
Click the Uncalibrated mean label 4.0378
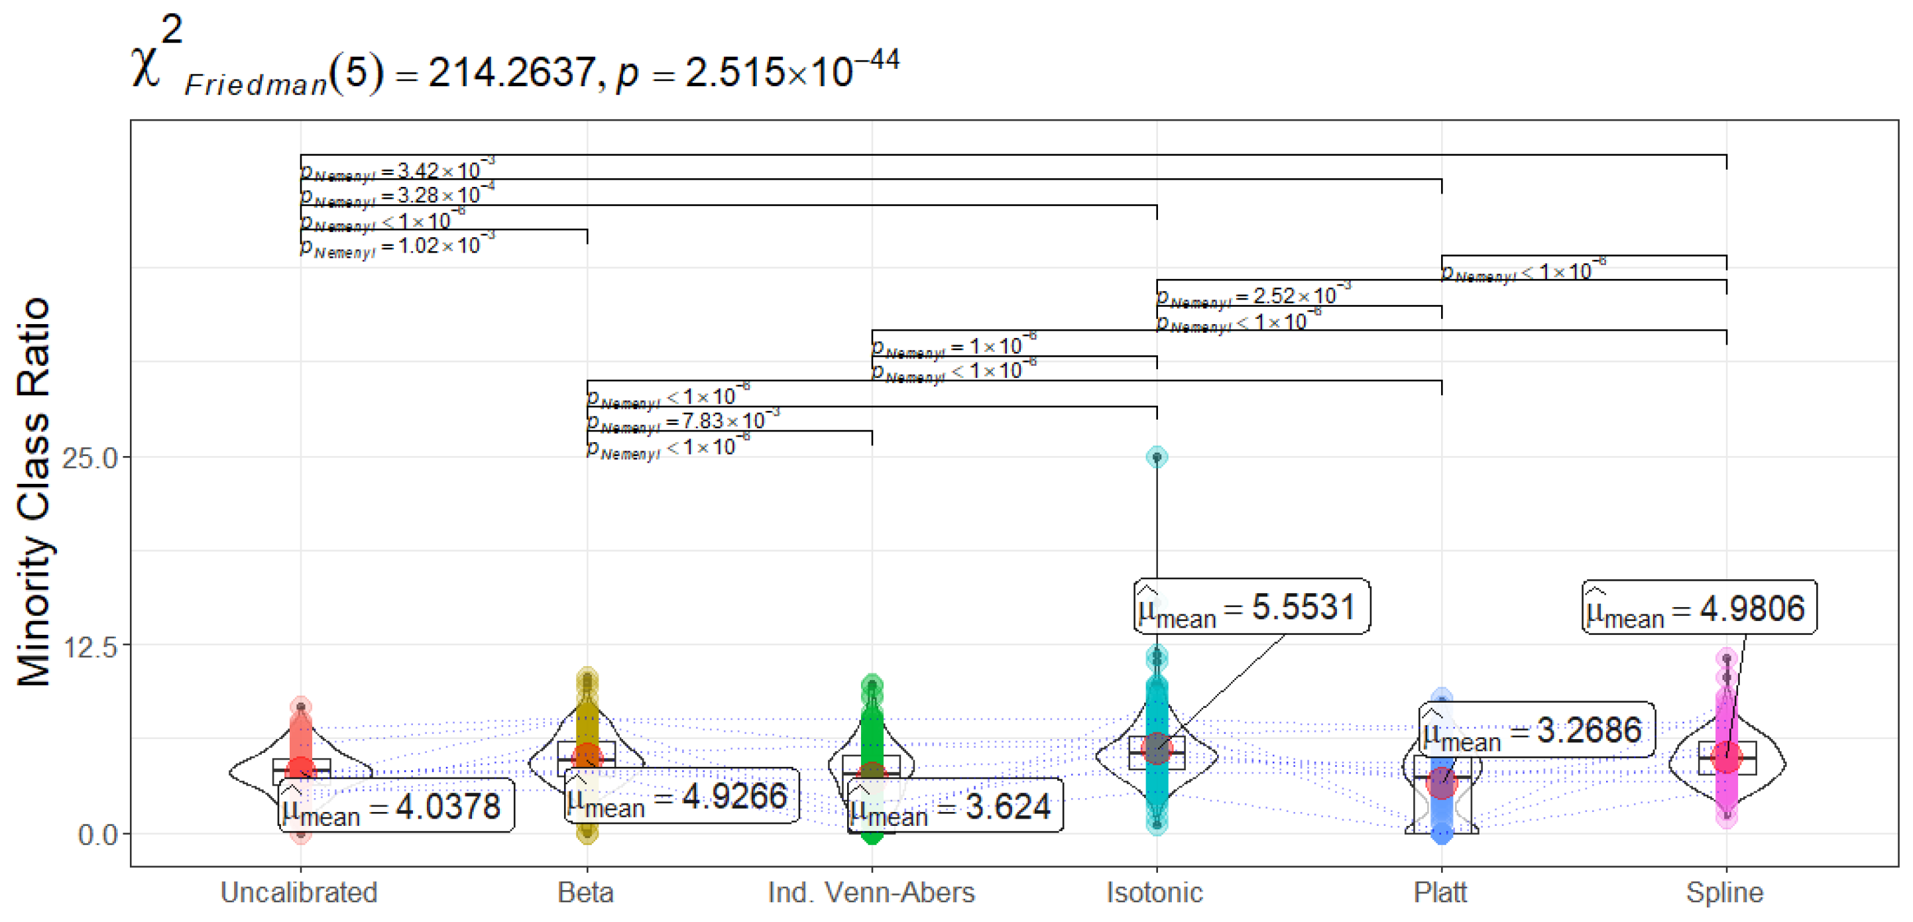click(x=396, y=805)
